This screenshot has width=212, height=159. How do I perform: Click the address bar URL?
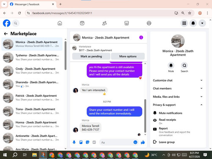click(62, 13)
